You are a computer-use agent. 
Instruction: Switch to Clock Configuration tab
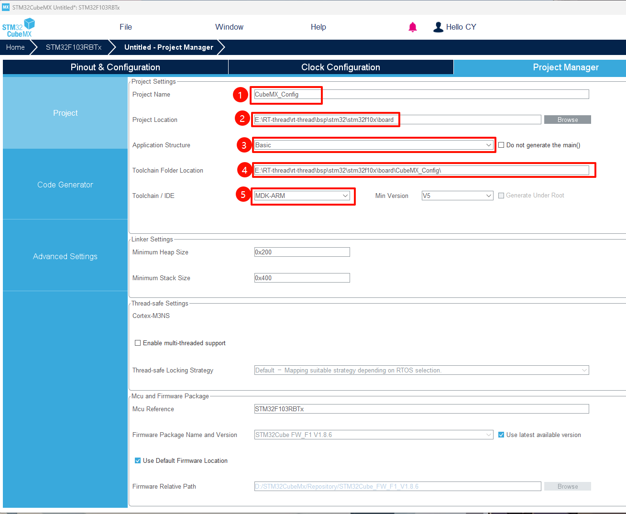point(340,67)
